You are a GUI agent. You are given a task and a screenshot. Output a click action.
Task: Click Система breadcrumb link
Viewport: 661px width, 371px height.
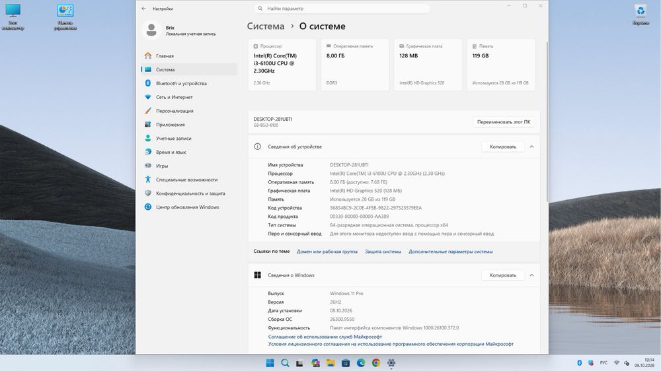pyautogui.click(x=266, y=26)
